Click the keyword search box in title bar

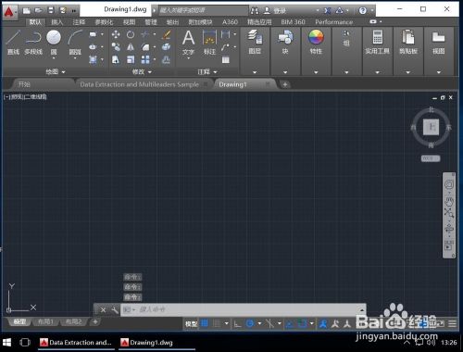(203, 10)
